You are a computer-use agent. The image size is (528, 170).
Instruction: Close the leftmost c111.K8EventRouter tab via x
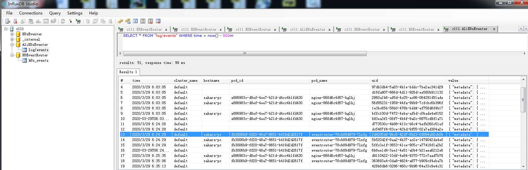[x=166, y=30]
